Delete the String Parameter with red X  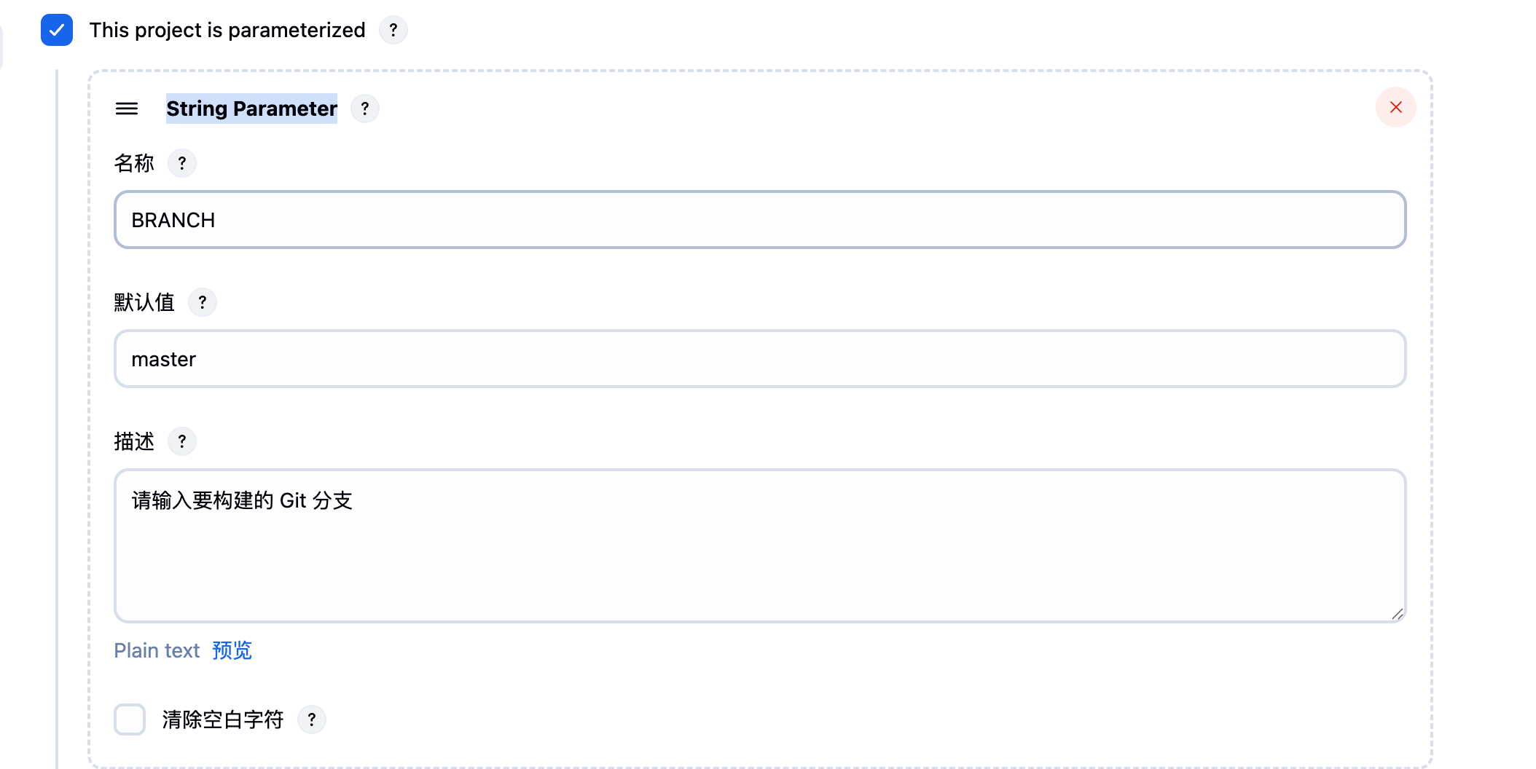pyautogui.click(x=1396, y=107)
